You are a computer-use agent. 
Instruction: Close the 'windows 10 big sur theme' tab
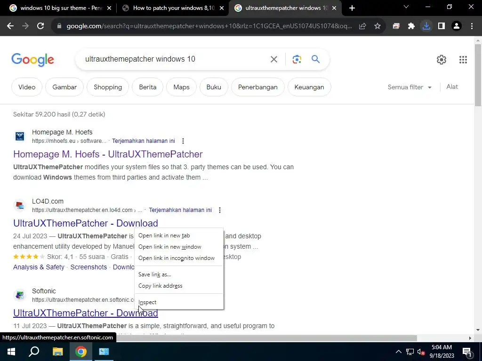click(109, 8)
